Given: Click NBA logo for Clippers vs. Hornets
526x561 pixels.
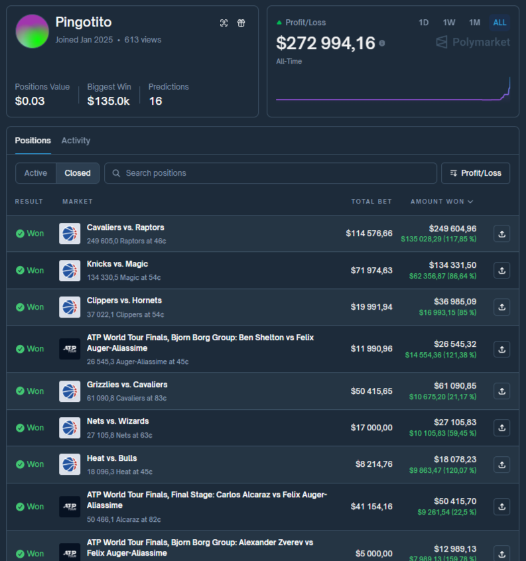Looking at the screenshot, I should 70,307.
